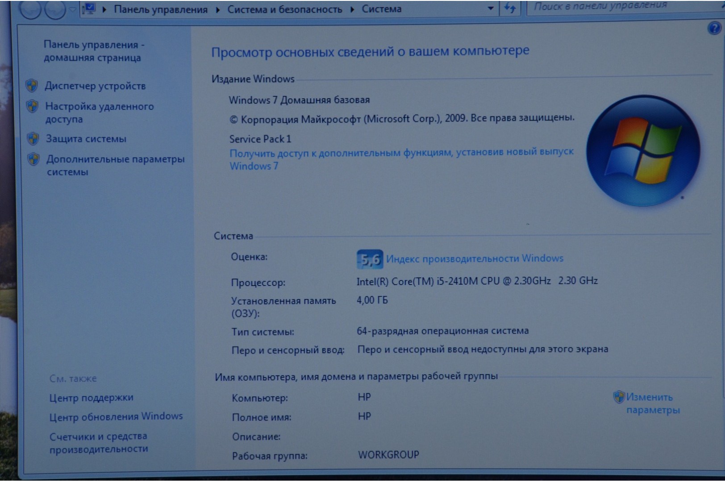Click the shield icon next to Диспетчер устройств

click(32, 85)
